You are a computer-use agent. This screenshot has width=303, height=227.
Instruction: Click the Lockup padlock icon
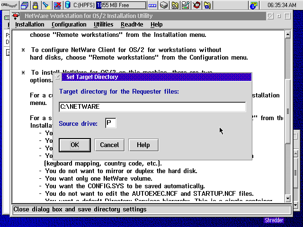(35, 5)
